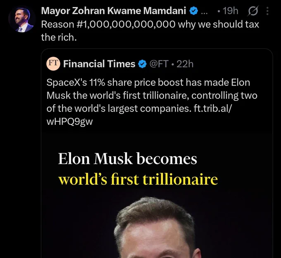Image resolution: width=281 pixels, height=258 pixels.
Task: Open Zohran Mamdani's profile picture
Action: (x=22, y=20)
